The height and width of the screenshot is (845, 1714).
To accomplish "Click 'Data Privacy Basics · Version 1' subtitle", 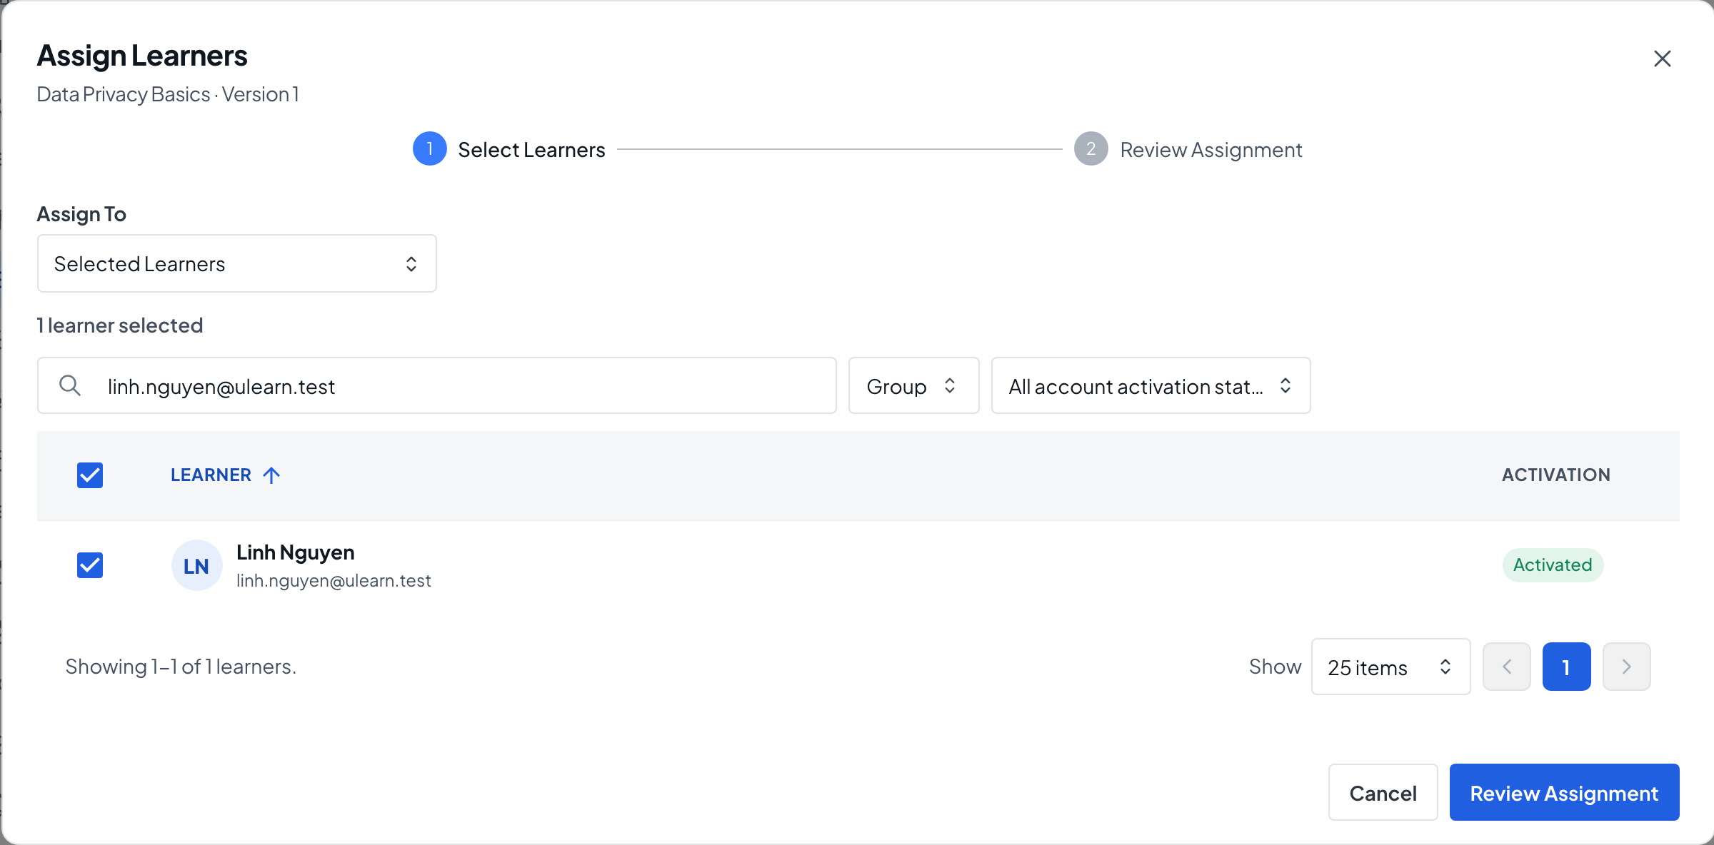I will [168, 94].
